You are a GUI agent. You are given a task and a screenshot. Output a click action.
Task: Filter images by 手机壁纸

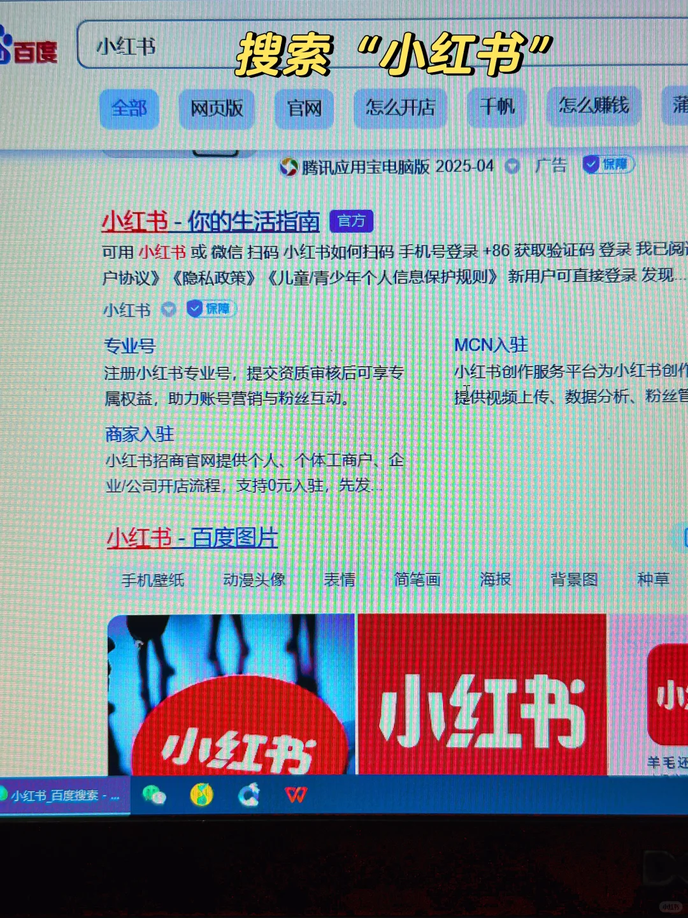[153, 579]
